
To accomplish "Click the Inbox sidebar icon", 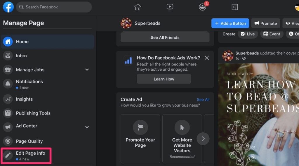I will coord(8,56).
